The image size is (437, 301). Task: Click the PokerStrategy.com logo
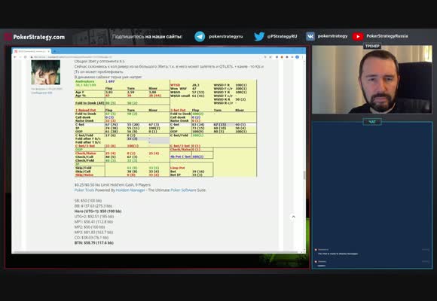coord(35,37)
